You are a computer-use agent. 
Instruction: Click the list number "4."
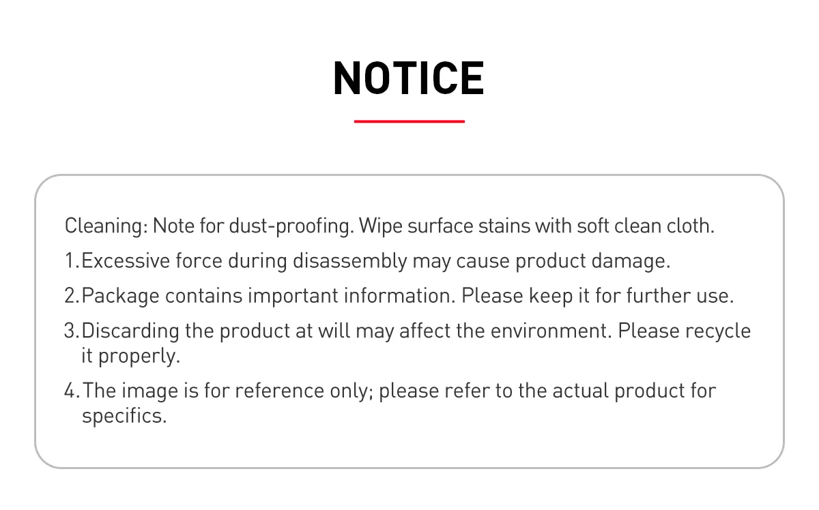(x=73, y=391)
